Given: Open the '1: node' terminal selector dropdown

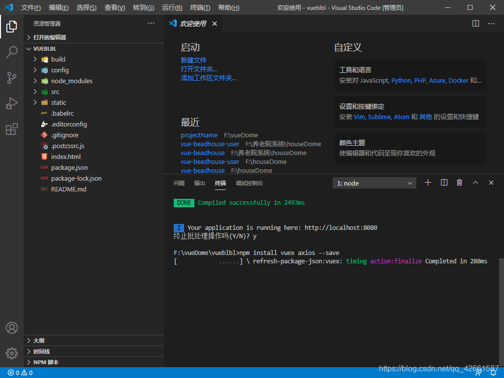Looking at the screenshot, I should pyautogui.click(x=374, y=183).
